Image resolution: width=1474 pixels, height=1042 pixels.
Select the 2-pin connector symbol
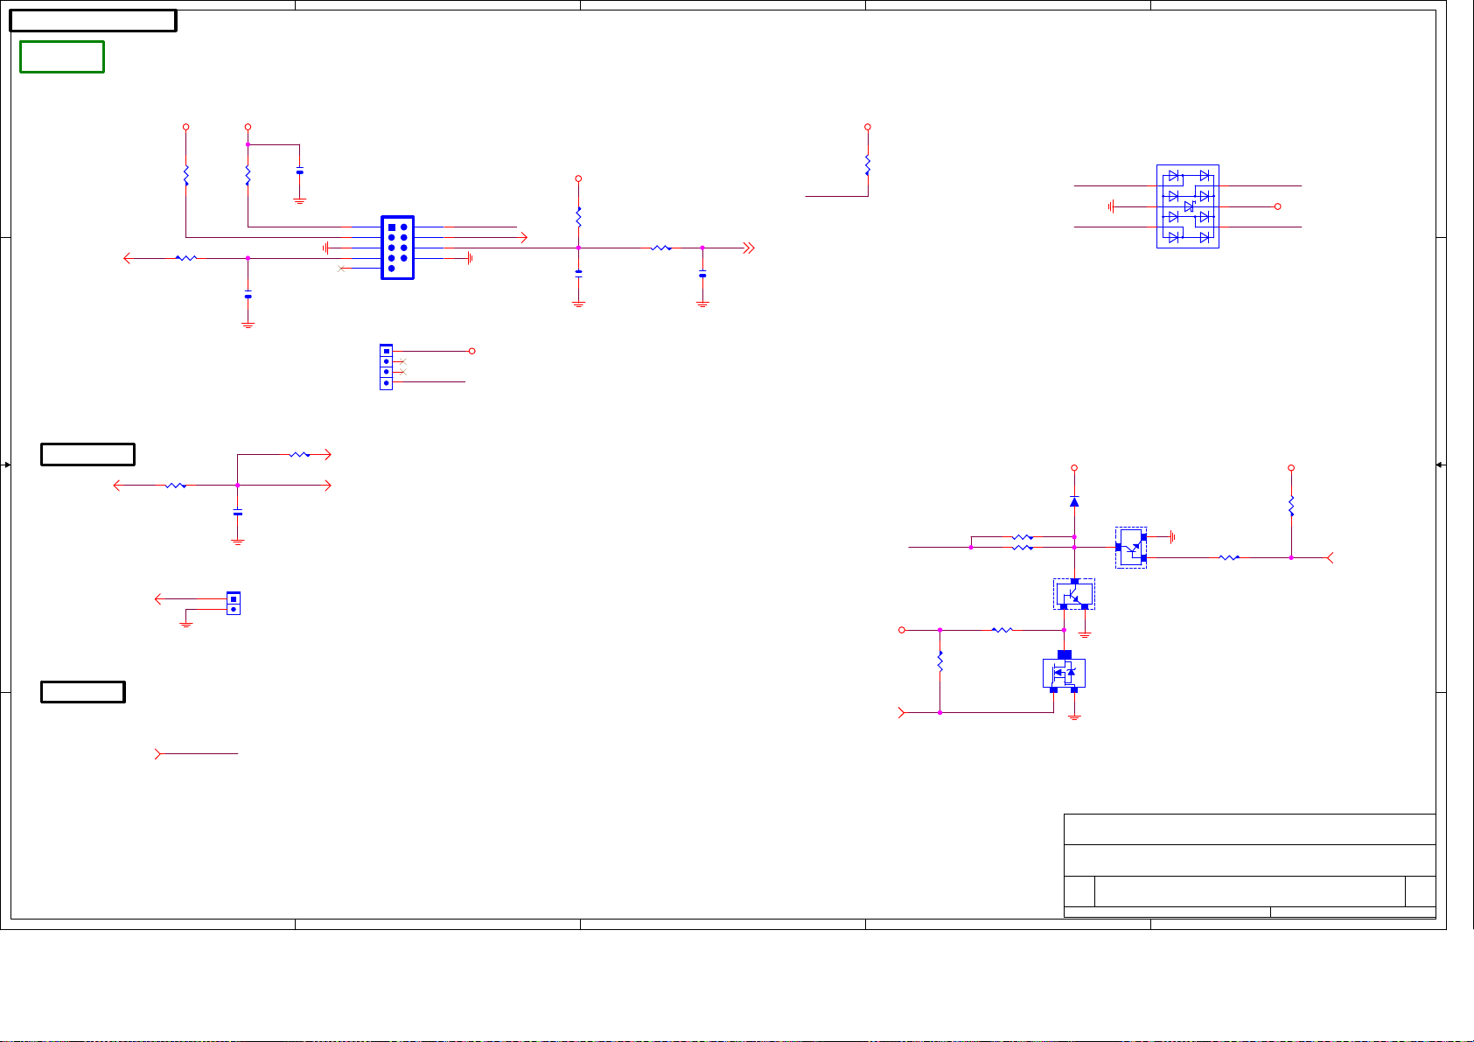point(234,604)
